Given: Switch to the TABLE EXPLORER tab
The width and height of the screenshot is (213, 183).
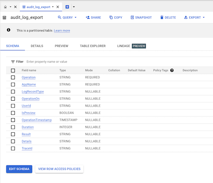Looking at the screenshot, I should pos(93,46).
